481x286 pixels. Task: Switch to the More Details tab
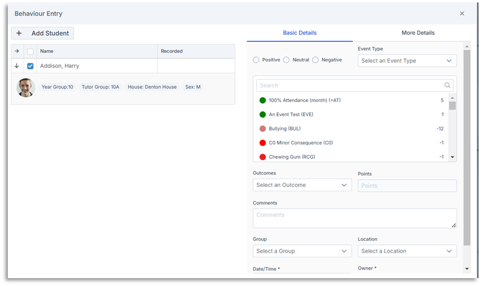pyautogui.click(x=418, y=33)
